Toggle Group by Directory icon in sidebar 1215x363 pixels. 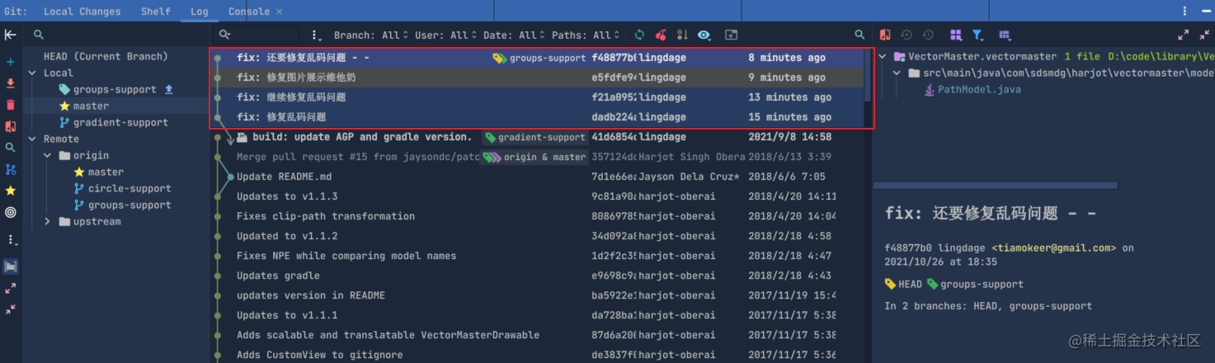tap(10, 266)
